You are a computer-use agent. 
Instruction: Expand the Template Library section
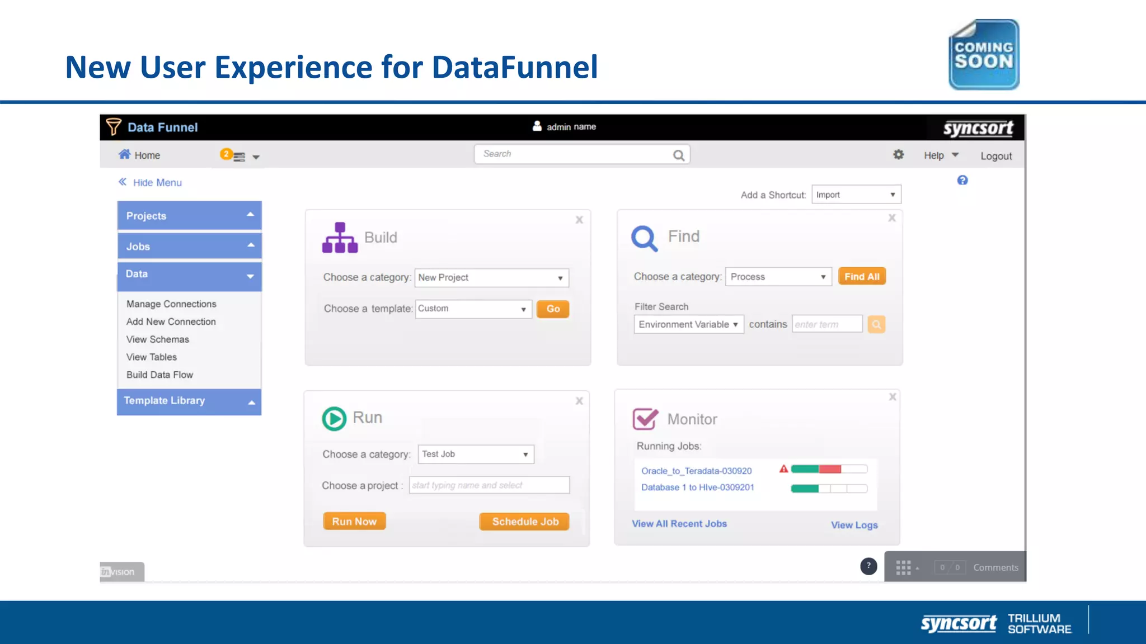pos(189,402)
